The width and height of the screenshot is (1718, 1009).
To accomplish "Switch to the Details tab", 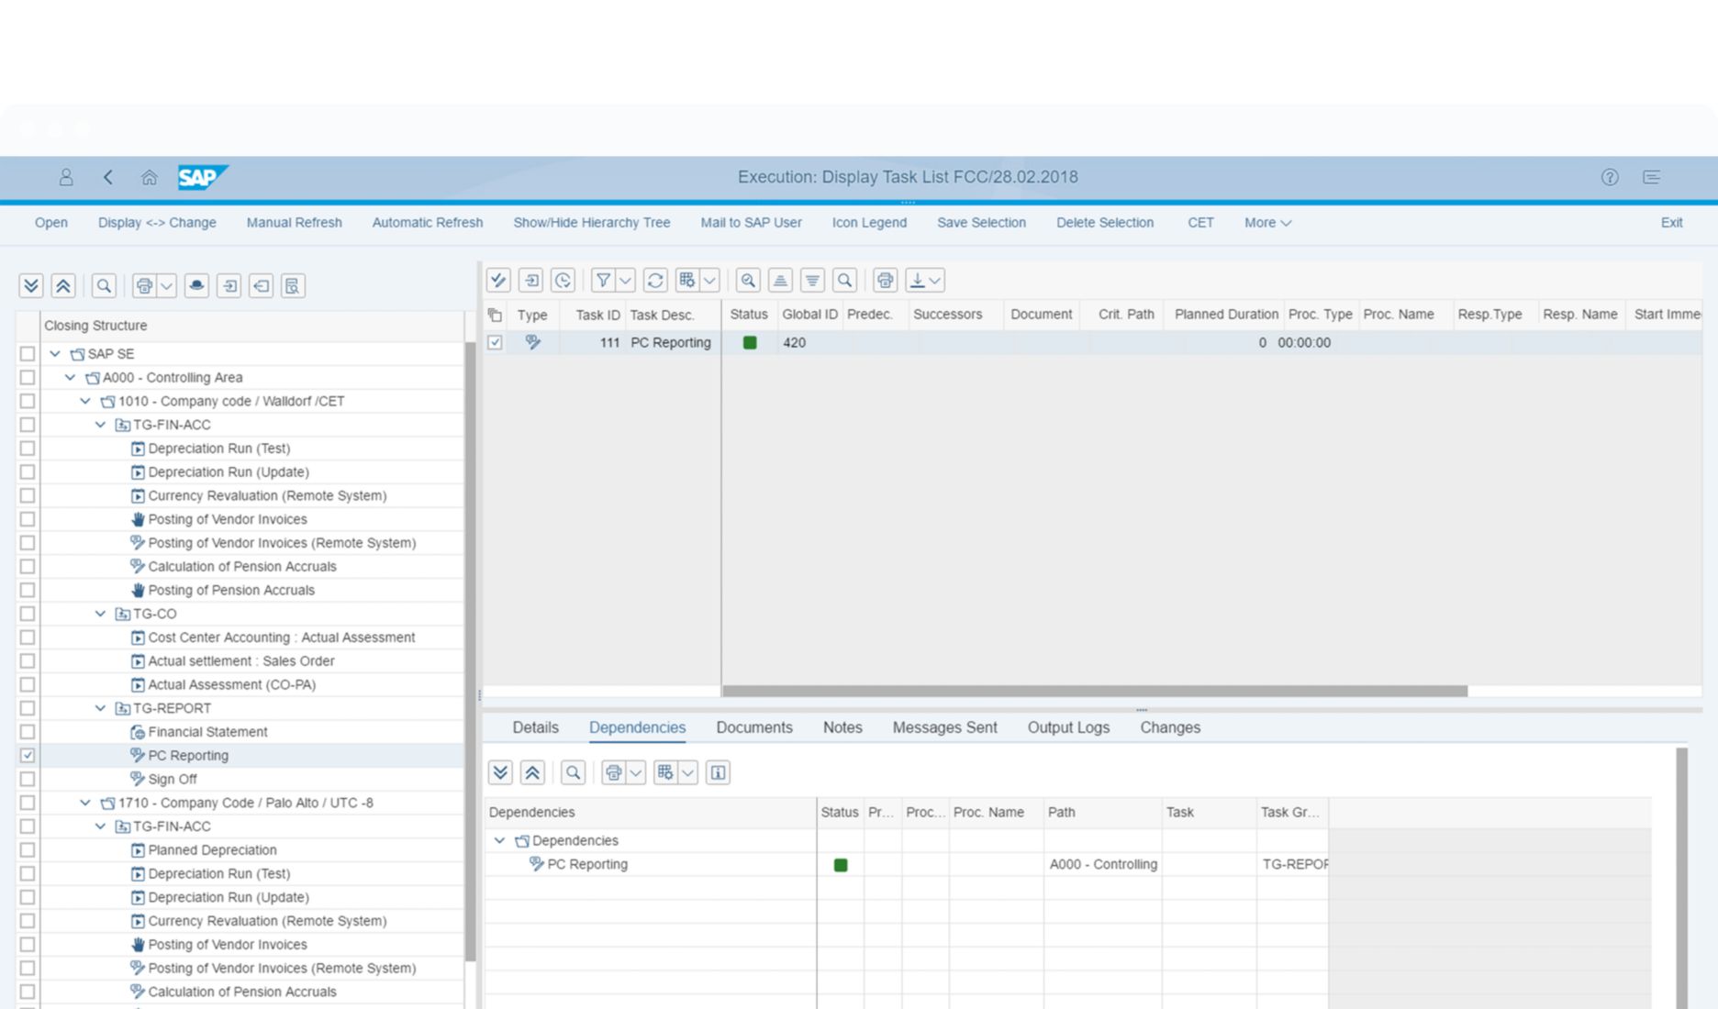I will pos(535,727).
